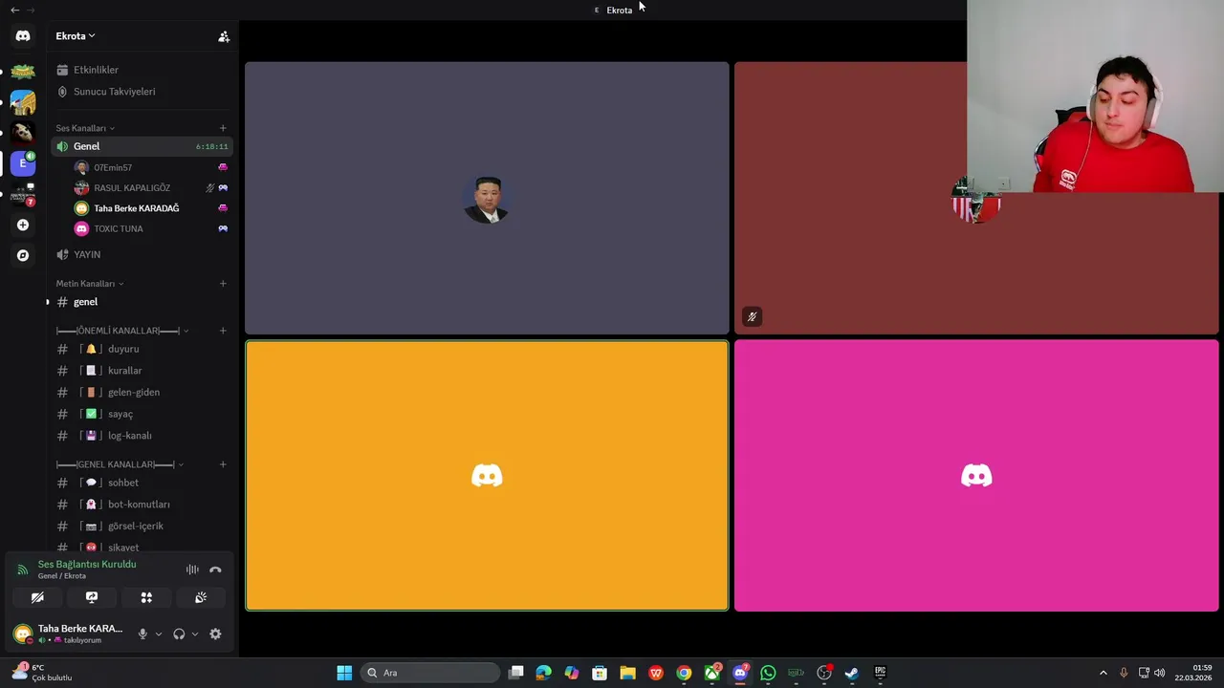Open the server icon with 7 notifications
Viewport: 1224px width, 688px height.
(23, 194)
